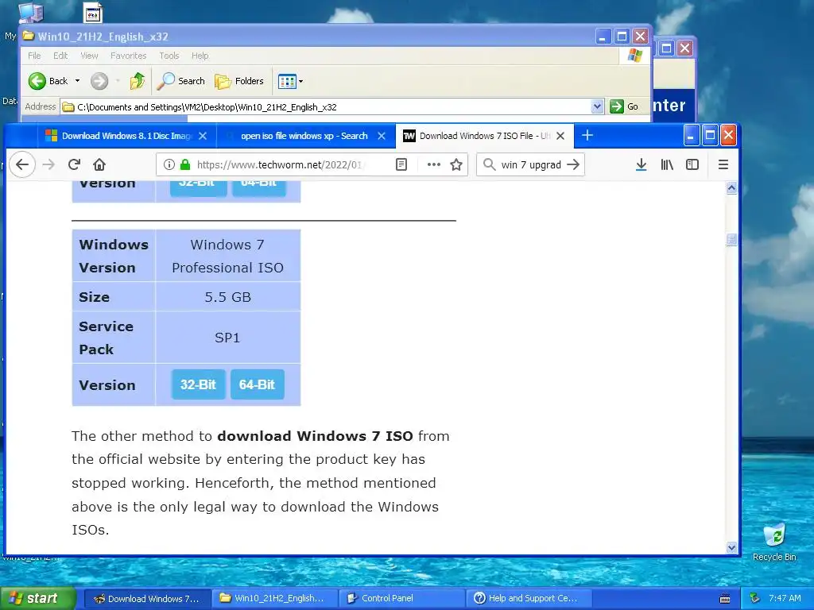This screenshot has height=610, width=814.
Task: Click search magnifier icon in search box
Action: click(x=489, y=164)
